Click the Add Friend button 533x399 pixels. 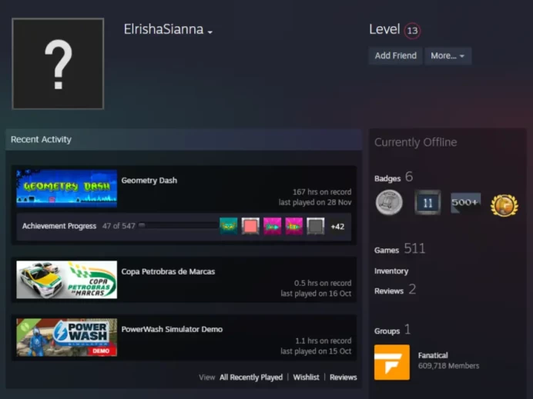coord(395,55)
